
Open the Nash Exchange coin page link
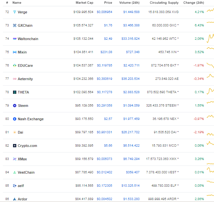pyautogui.click(x=31, y=119)
